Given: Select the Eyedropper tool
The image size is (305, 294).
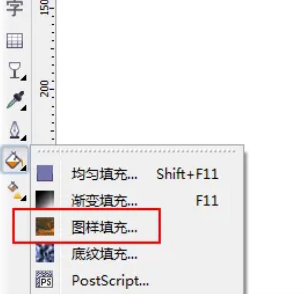Looking at the screenshot, I should click(x=16, y=99).
